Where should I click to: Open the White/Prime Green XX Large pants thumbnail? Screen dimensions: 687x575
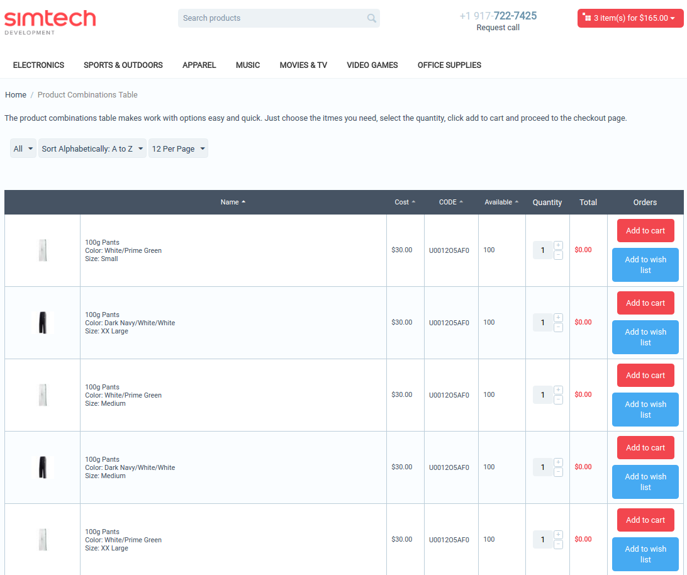point(43,540)
